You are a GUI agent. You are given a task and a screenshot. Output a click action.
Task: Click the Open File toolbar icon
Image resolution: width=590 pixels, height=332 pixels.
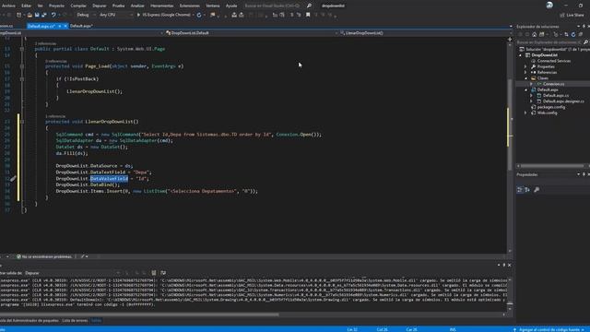click(29, 15)
